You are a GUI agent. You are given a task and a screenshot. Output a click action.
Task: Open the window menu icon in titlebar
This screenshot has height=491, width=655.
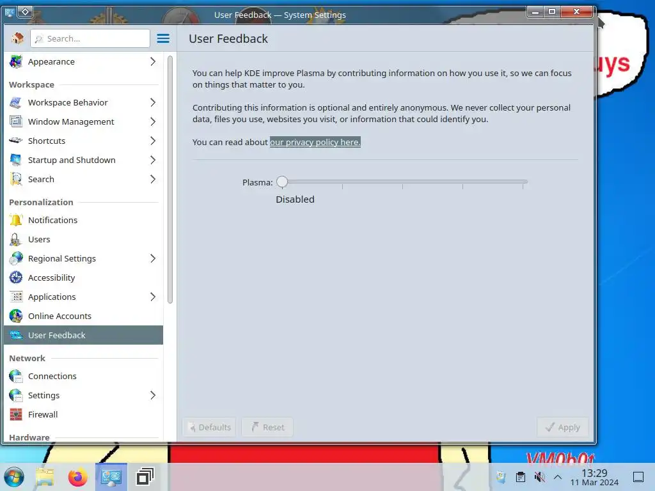[10, 12]
